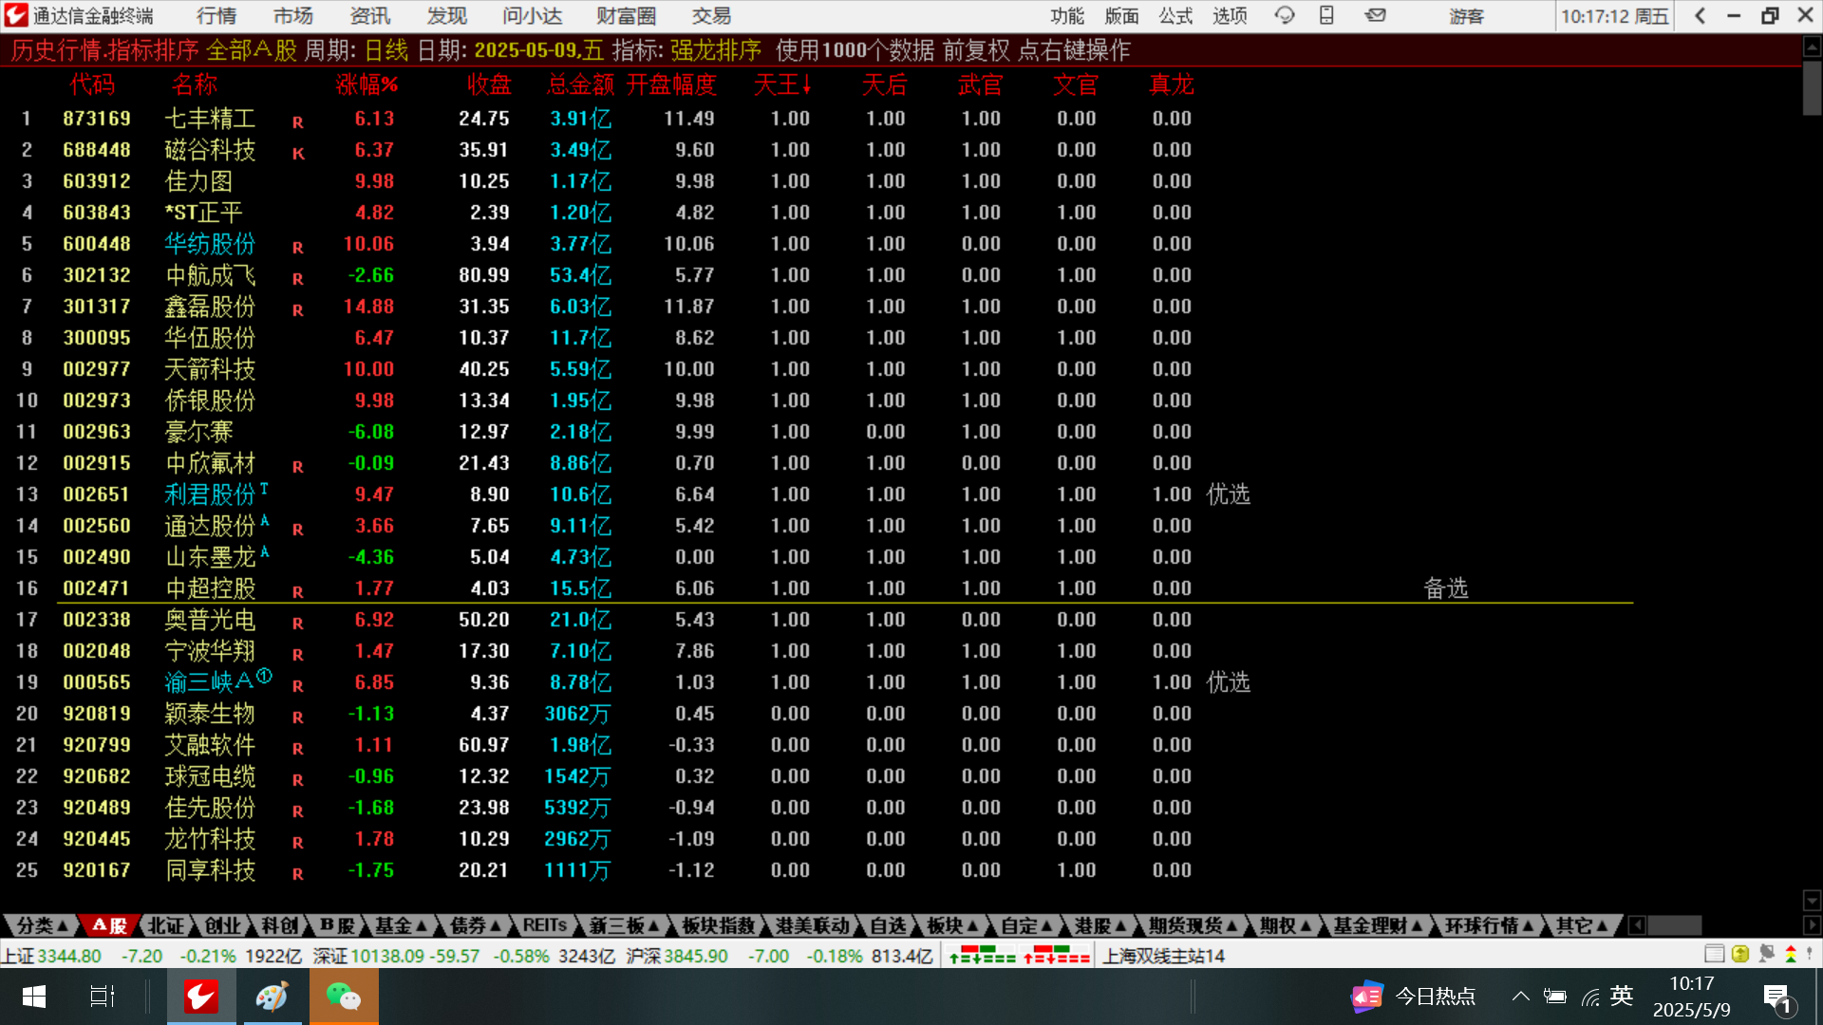This screenshot has height=1025, width=1823.
Task: Expand the 分类 category tab
Action: (x=42, y=925)
